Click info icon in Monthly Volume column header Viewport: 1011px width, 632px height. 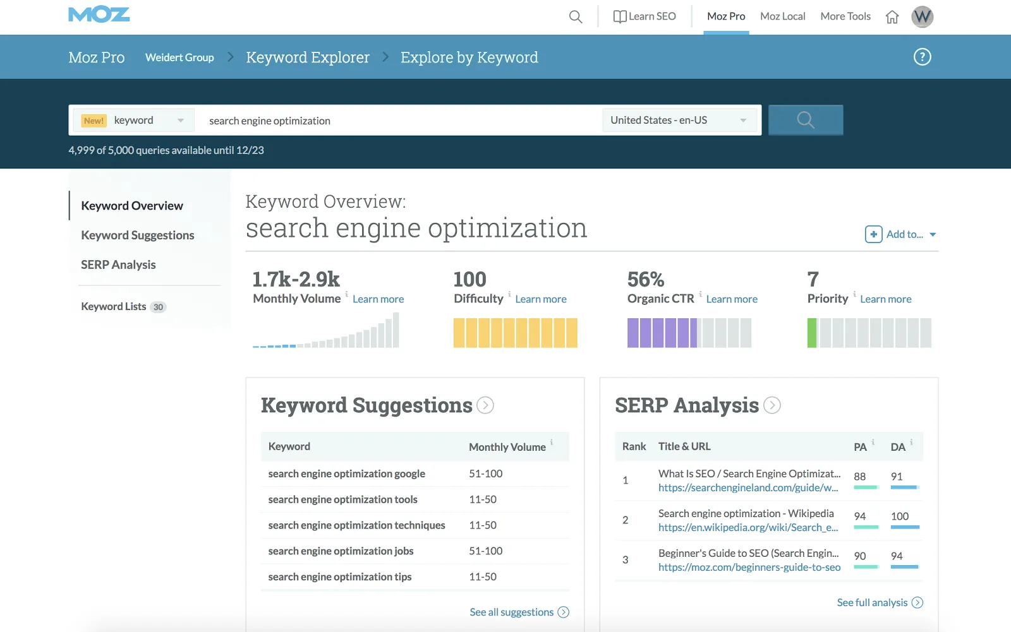[x=552, y=442]
